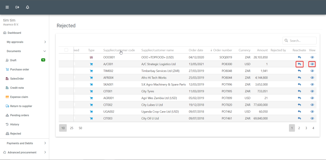Screen dimensions: 326x160
Task: Open Purchase order in the sidebar
Action: [20, 70]
